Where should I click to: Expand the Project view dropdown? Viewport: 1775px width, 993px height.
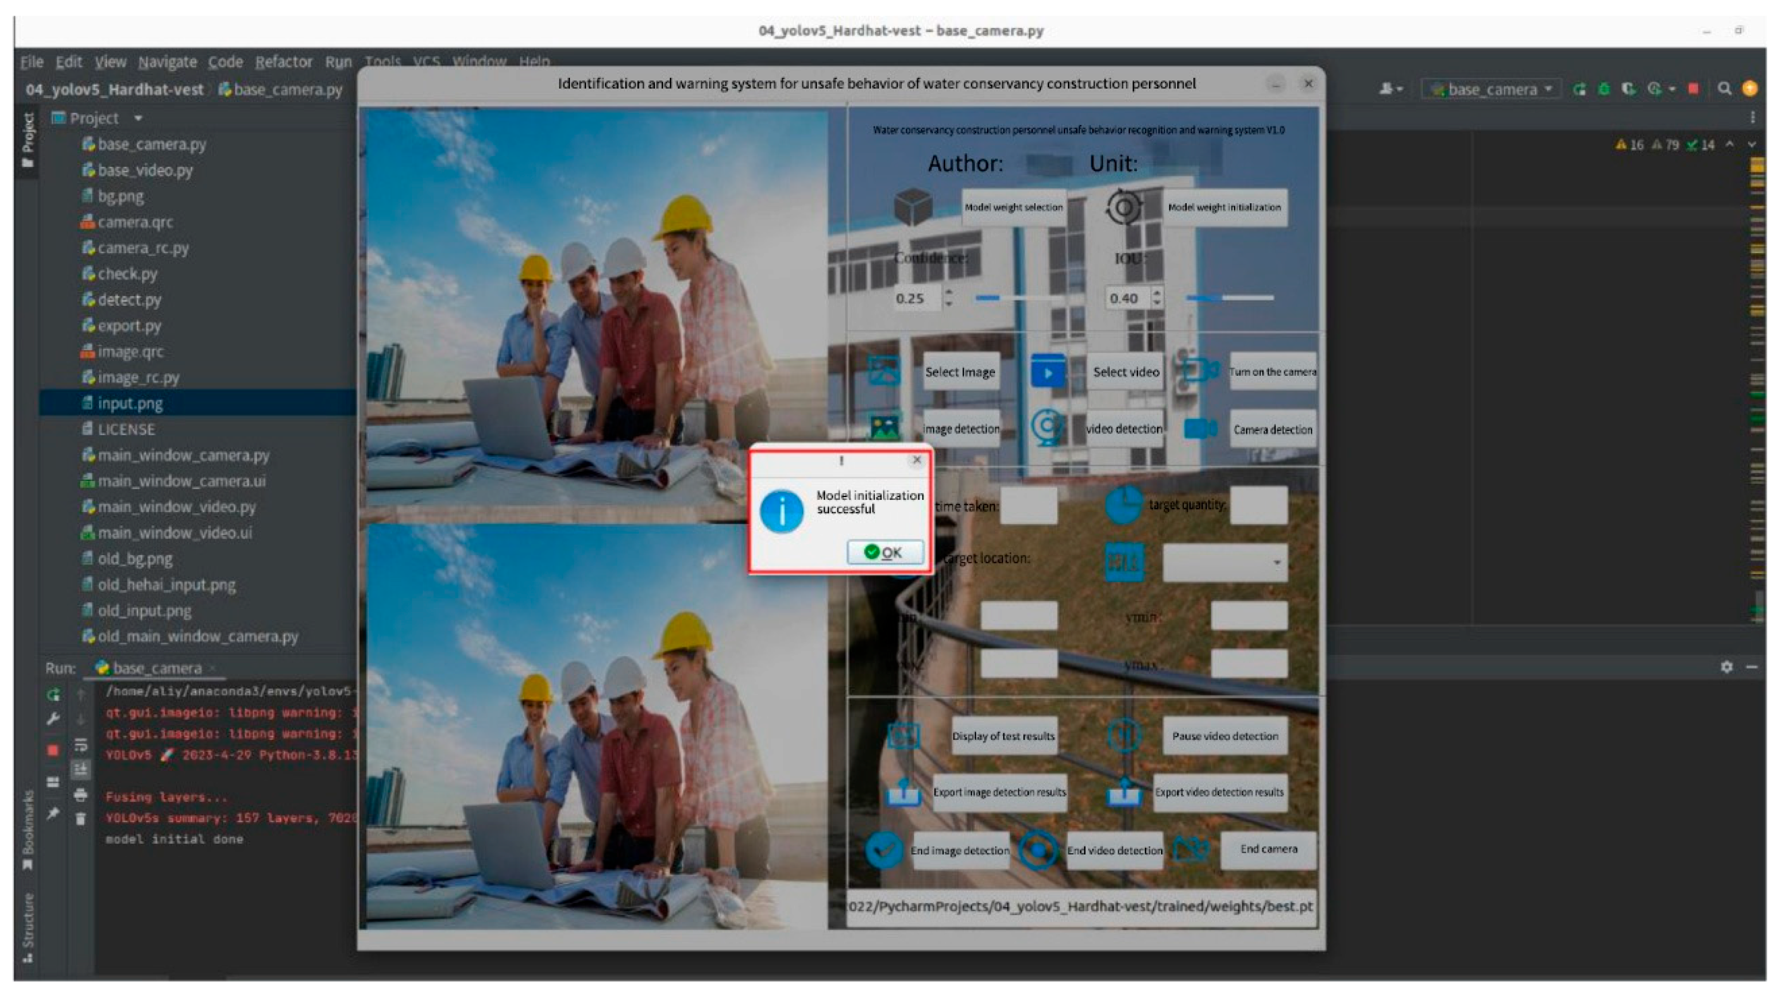click(138, 118)
